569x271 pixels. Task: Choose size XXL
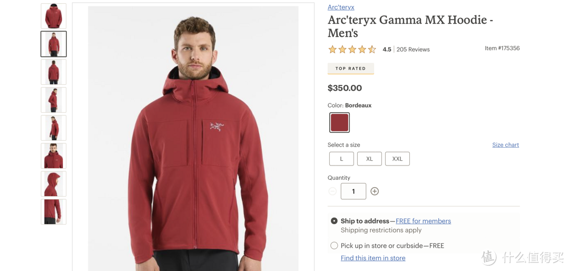[397, 159]
